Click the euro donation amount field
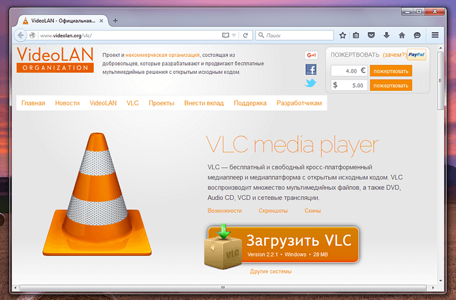456x300 pixels. tap(348, 71)
